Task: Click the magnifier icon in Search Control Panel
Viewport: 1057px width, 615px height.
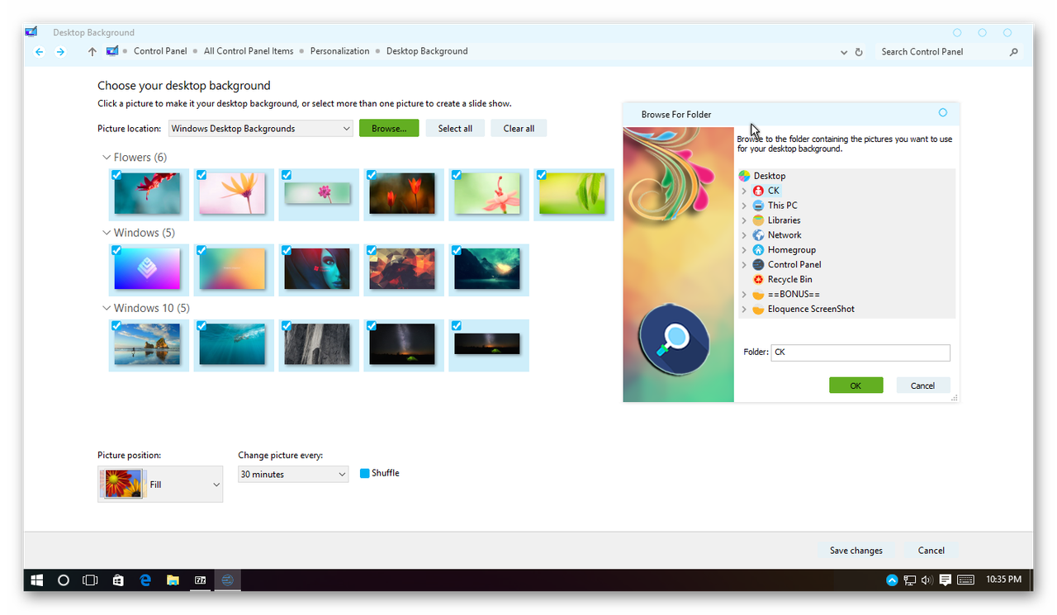Action: click(x=1014, y=52)
